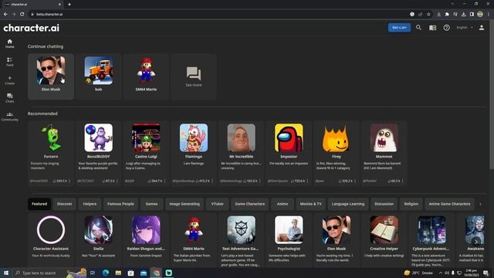Image resolution: width=494 pixels, height=278 pixels.
Task: Open the Games category tab
Action: pyautogui.click(x=151, y=204)
